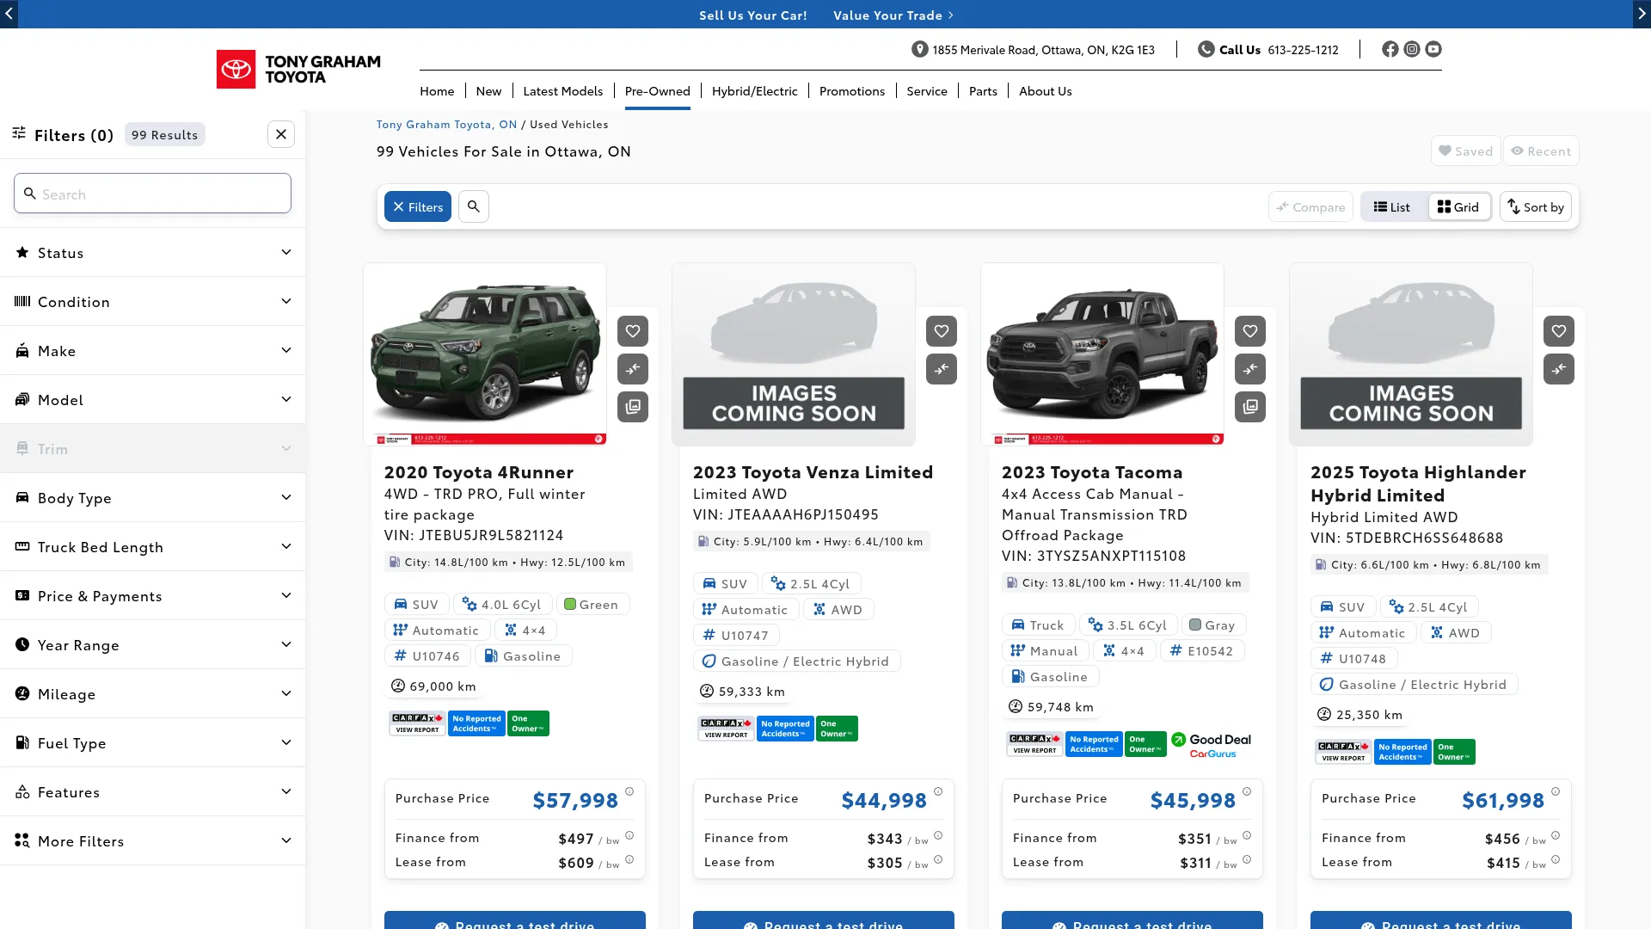Expand the Status filter

click(x=153, y=253)
